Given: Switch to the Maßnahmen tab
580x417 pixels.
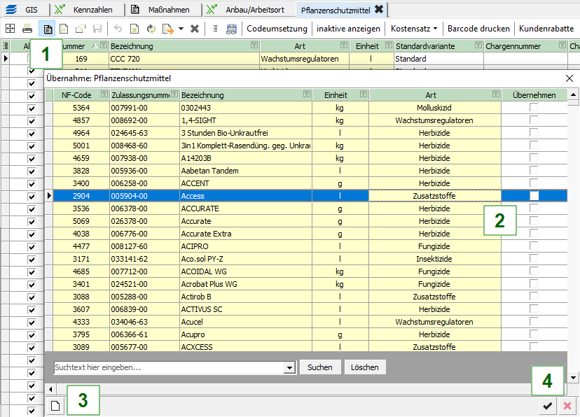Looking at the screenshot, I should point(167,9).
